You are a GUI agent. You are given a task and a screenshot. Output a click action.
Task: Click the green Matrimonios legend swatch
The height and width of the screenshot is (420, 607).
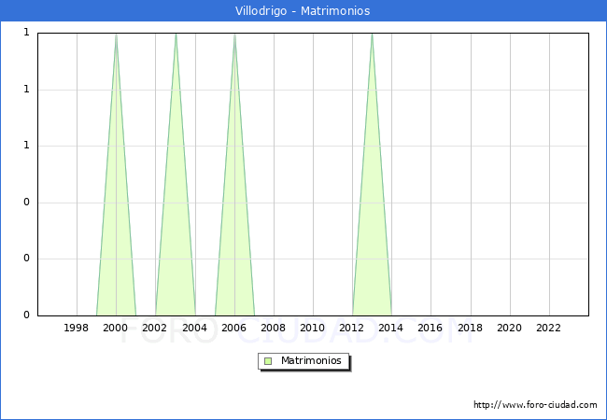click(268, 361)
